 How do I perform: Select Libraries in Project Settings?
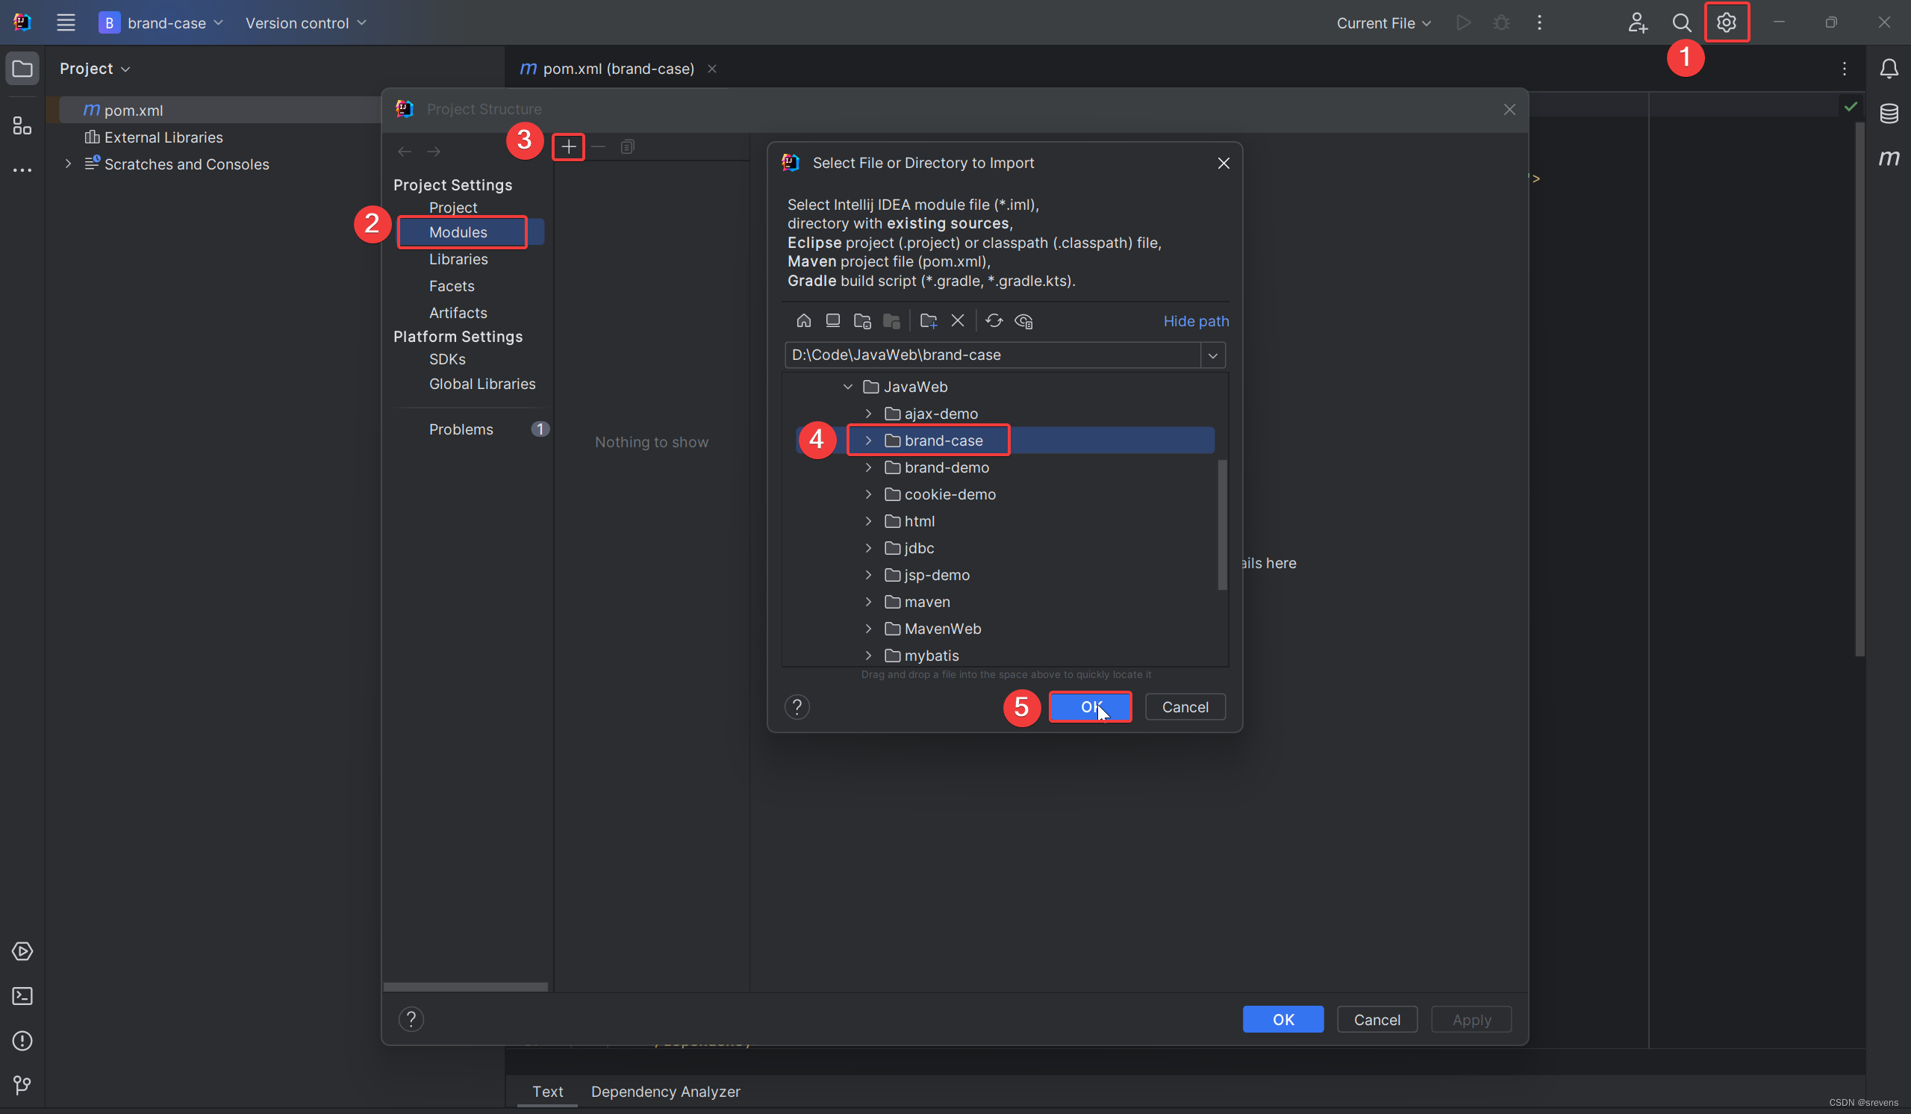coord(458,259)
